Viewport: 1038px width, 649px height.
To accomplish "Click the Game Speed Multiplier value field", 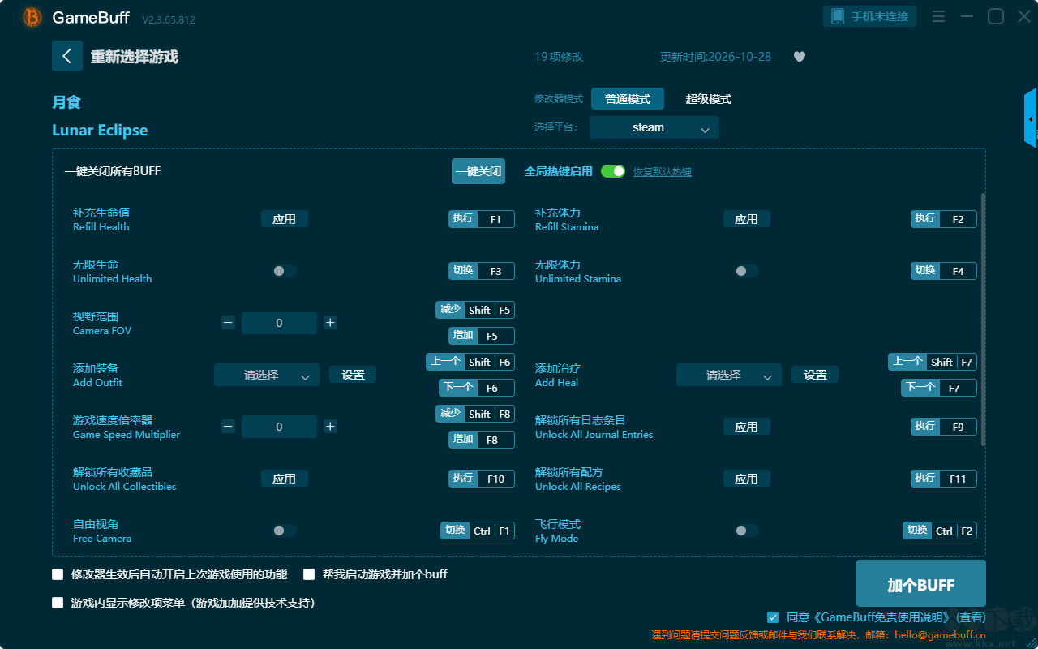I will (x=279, y=427).
